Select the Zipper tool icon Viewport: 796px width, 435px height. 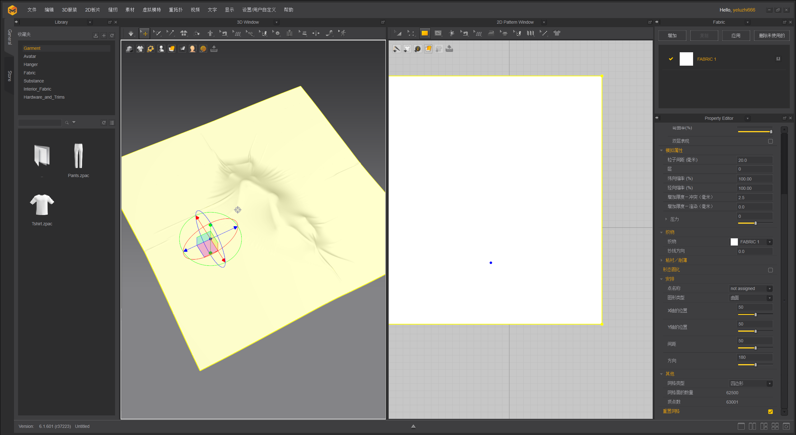(289, 33)
